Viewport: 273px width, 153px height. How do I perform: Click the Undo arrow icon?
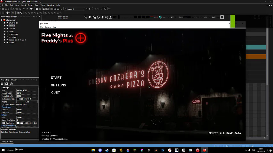click(24, 9)
